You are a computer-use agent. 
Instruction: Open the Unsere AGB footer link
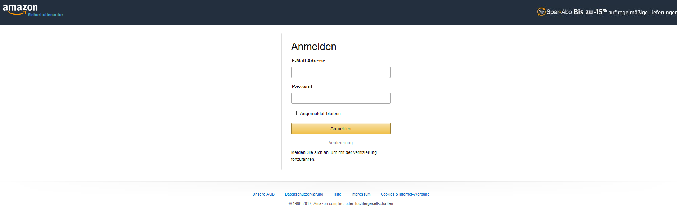click(x=263, y=194)
